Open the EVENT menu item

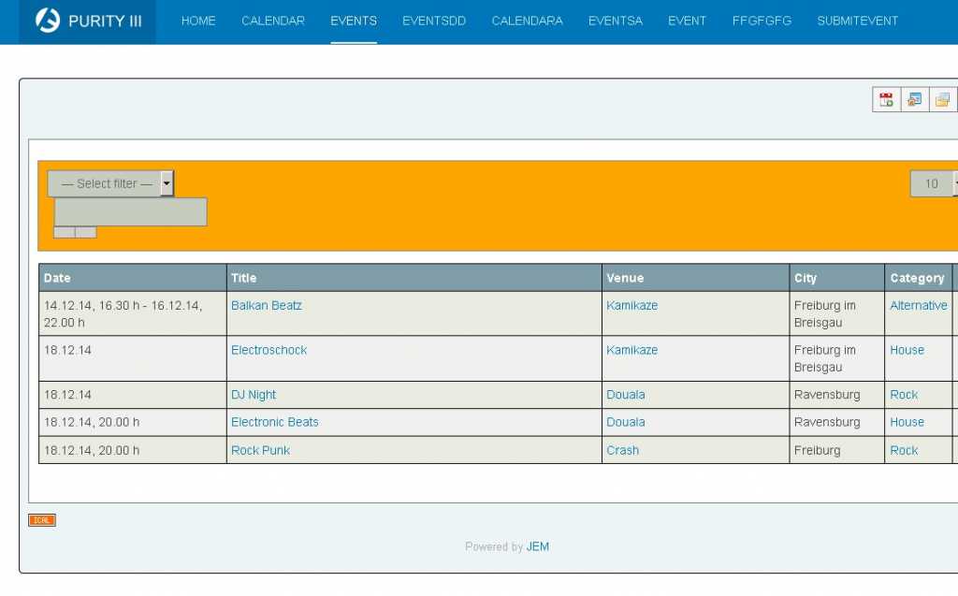[x=687, y=22]
